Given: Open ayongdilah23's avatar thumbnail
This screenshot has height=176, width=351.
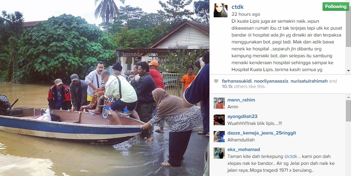Looking at the screenshot, I should pyautogui.click(x=219, y=120).
